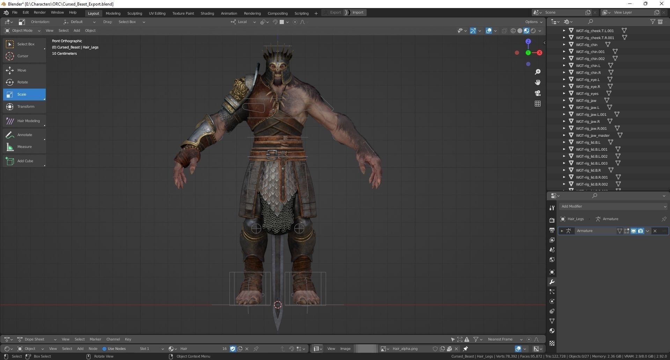The width and height of the screenshot is (670, 360).
Task: Open the Slot 1 material dropdown
Action: point(151,348)
